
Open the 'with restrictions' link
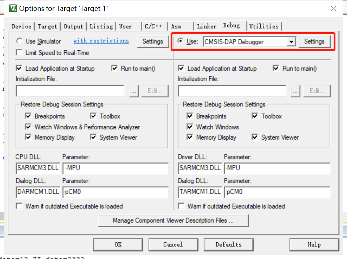(x=101, y=41)
